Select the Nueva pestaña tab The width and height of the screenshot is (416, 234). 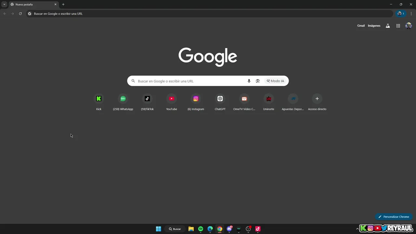coord(33,5)
